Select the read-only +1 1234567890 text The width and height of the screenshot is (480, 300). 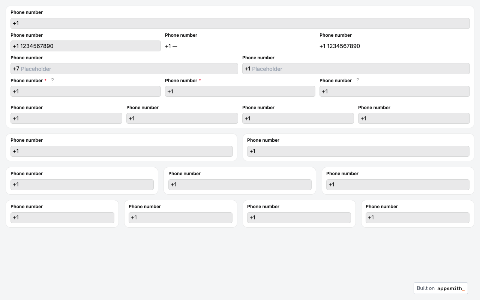tap(340, 46)
